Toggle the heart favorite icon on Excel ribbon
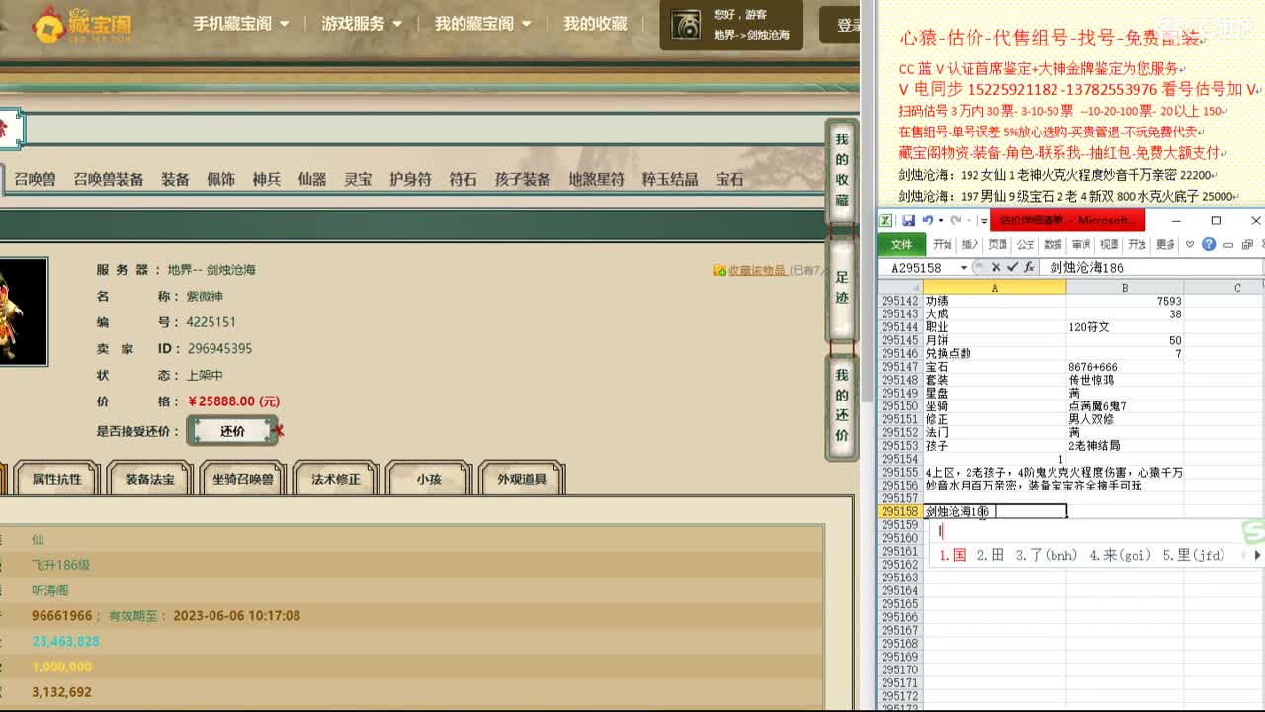The width and height of the screenshot is (1265, 712). click(x=1190, y=244)
